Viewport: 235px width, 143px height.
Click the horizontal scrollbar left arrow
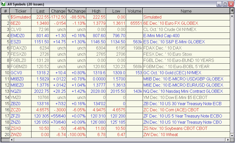[12, 140]
